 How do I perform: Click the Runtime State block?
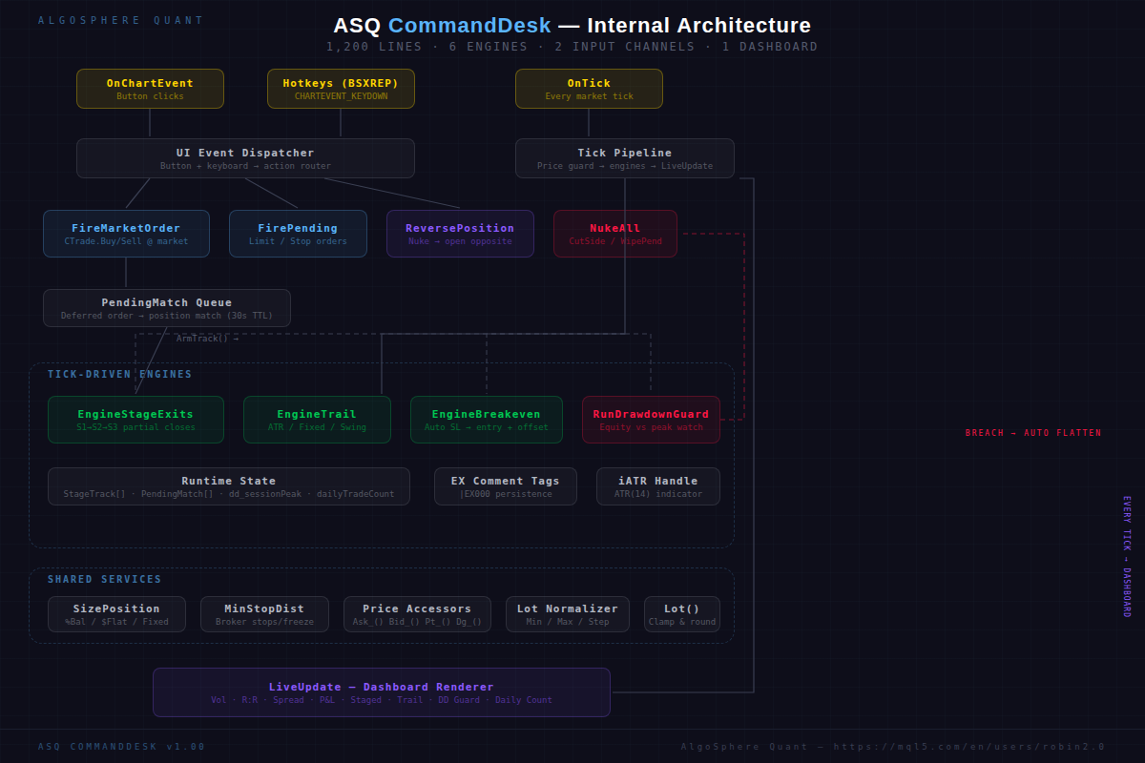[229, 486]
